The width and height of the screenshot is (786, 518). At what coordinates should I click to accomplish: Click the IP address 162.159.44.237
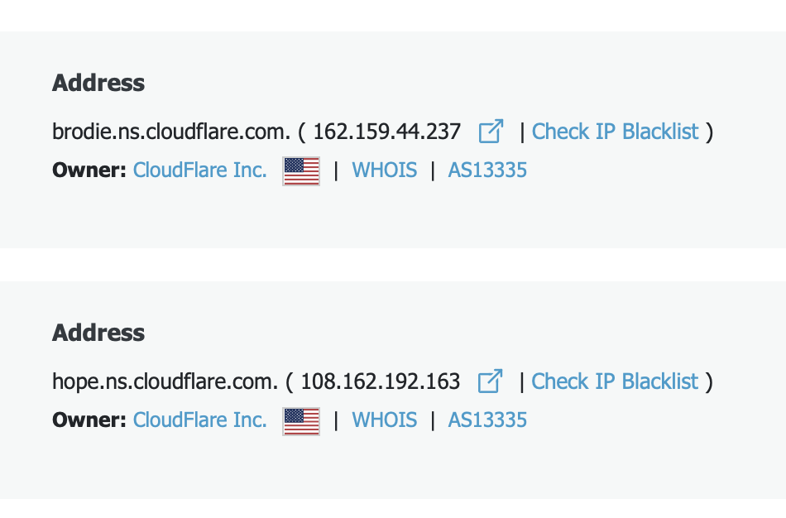[386, 132]
